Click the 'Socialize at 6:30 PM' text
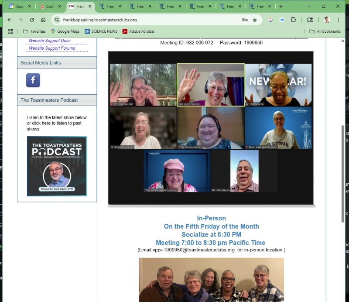The height and width of the screenshot is (302, 349). [x=212, y=234]
